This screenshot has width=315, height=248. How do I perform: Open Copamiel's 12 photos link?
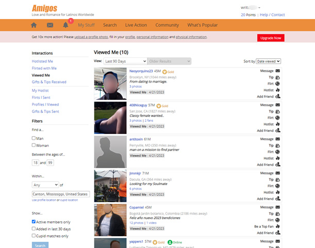pos(137,223)
